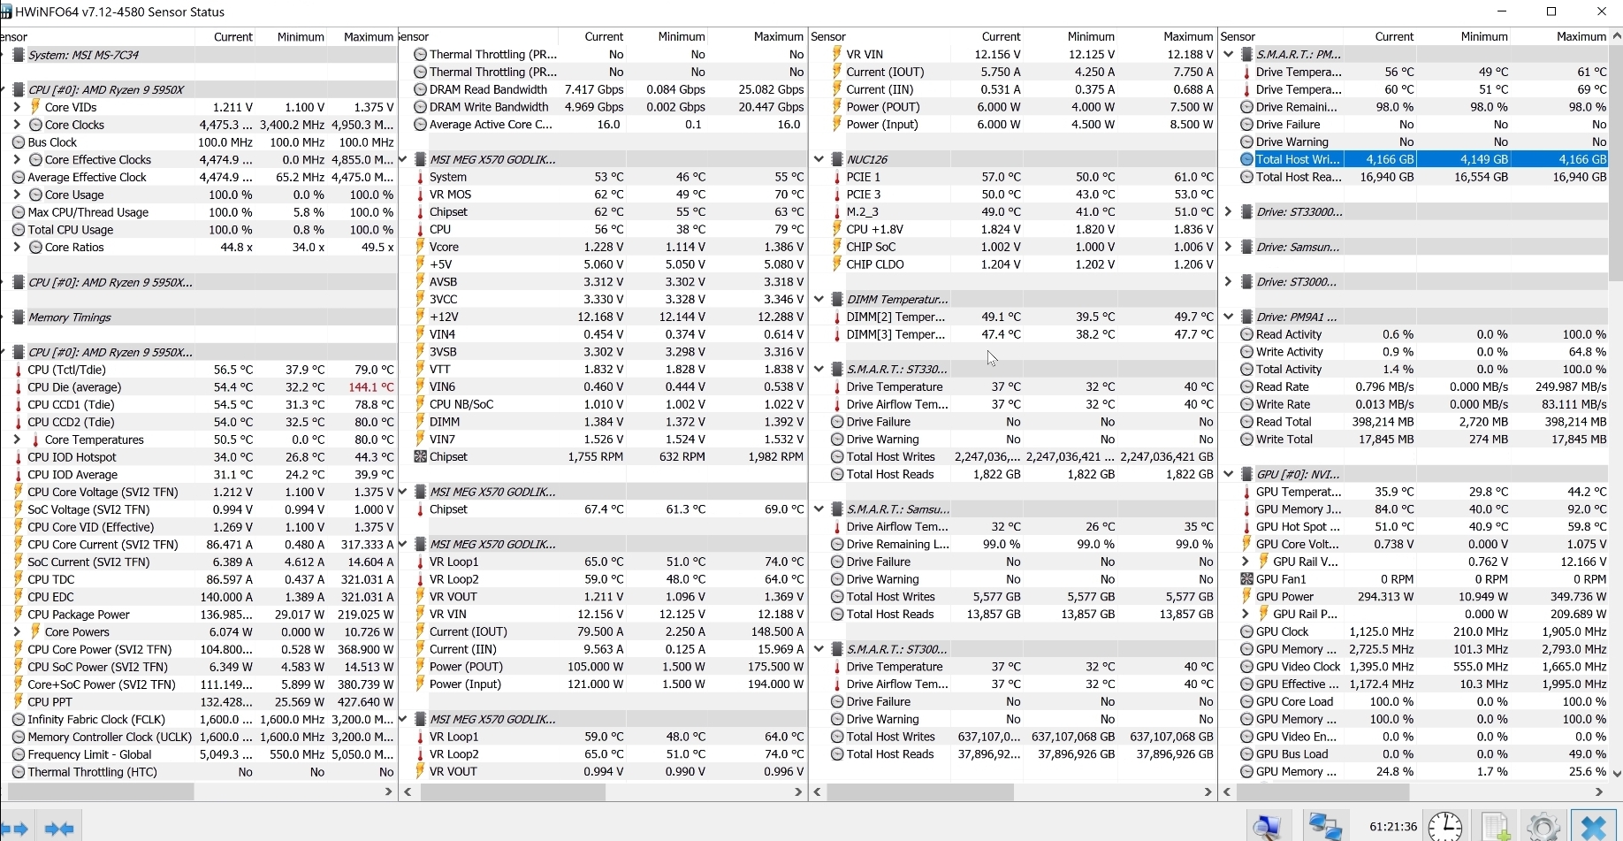Select the Memory Controller Clock (UCLK) row
Viewport: 1623px width, 841px height.
coord(202,738)
